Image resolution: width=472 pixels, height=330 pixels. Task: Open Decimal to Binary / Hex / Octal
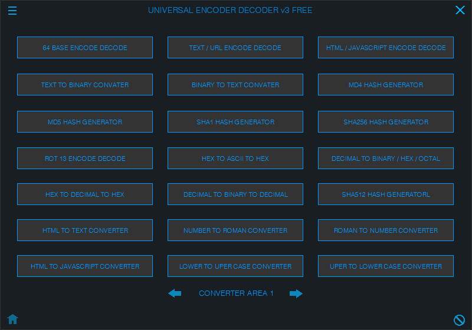click(x=386, y=159)
